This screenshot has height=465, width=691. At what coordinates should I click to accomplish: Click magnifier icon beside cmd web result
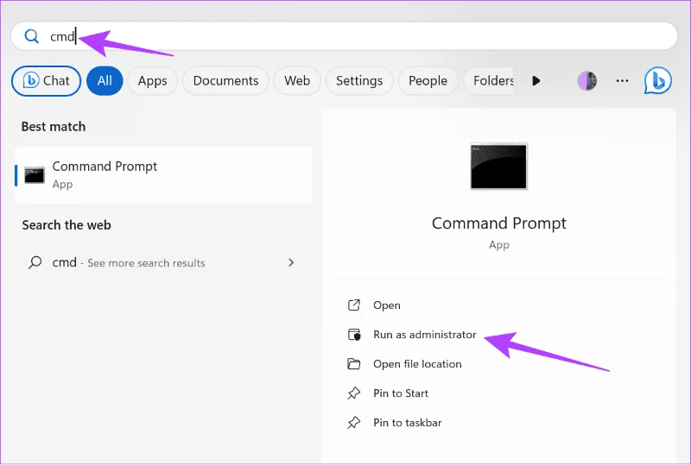[x=35, y=262]
